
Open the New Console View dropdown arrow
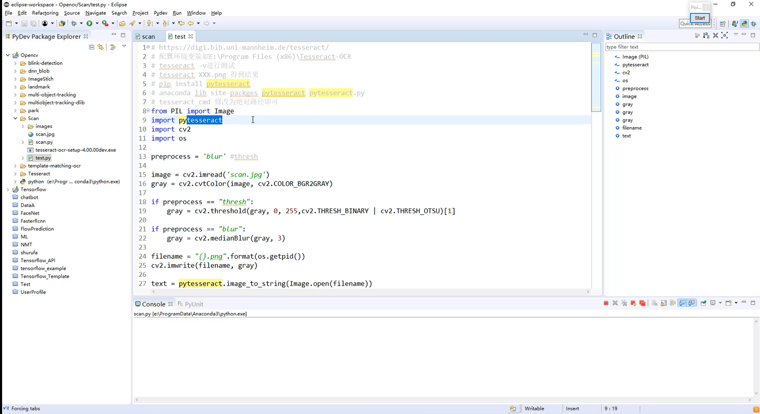pos(736,303)
